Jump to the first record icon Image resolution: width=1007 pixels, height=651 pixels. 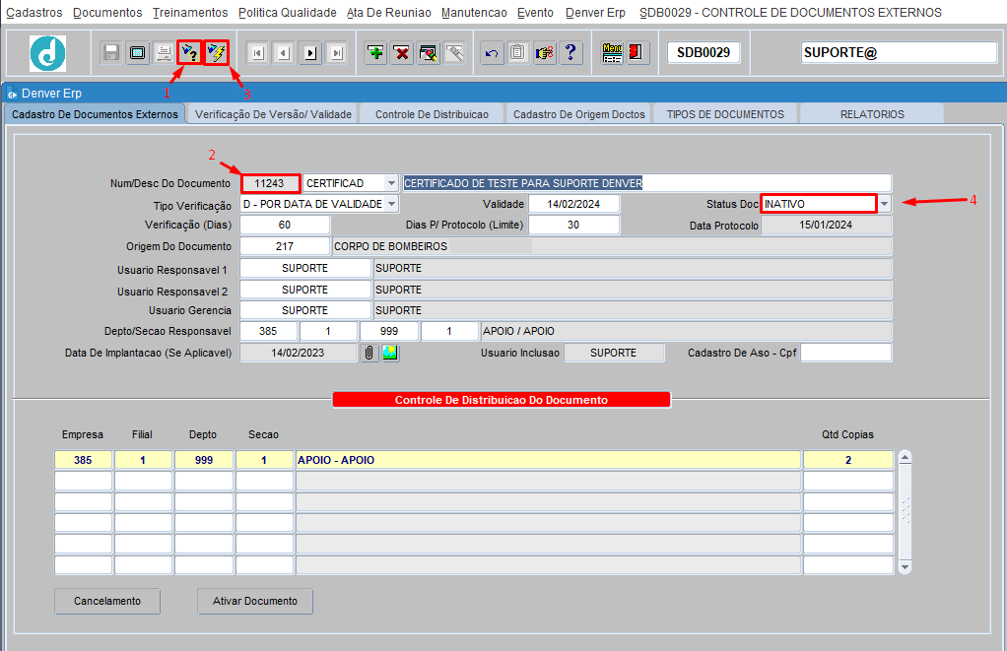(x=257, y=53)
